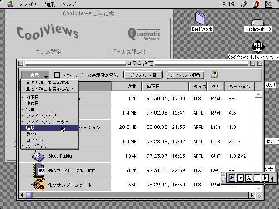Image resolution: width=279 pixels, height=209 pixels.
Task: Click the LaDa creator cell
Action: tap(216, 127)
